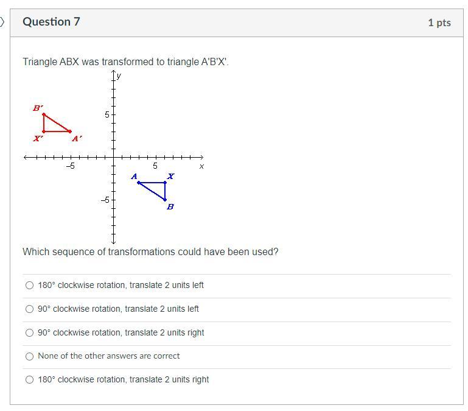Viewport: 468px width, 411px height.
Task: Click the arrow icon left of Question 7
Action: coord(2,22)
